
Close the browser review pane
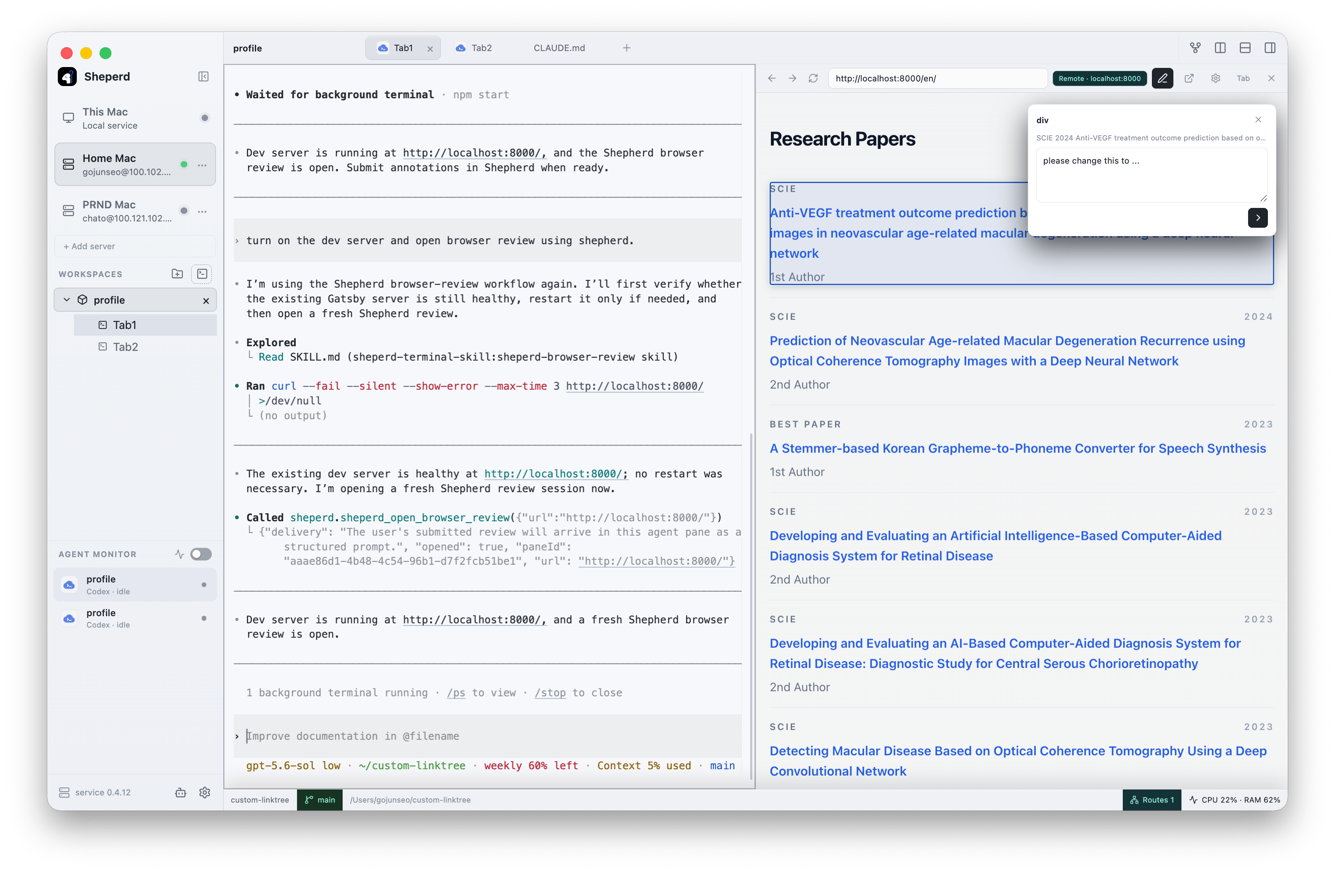point(1271,78)
